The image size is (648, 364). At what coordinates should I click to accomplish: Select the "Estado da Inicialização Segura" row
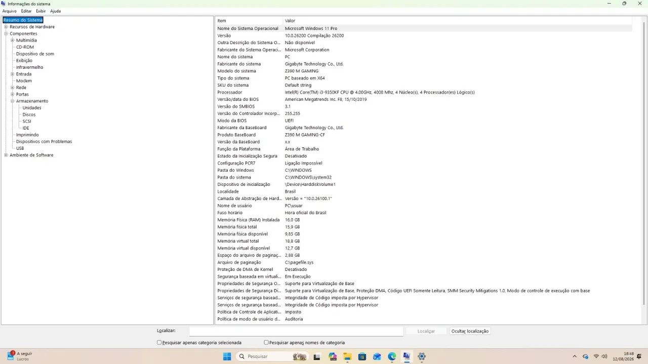click(x=424, y=156)
